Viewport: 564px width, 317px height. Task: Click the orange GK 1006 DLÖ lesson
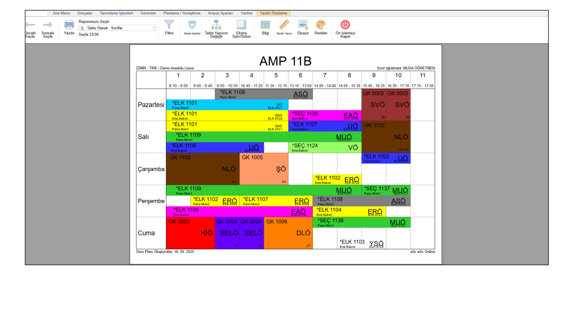click(x=288, y=233)
